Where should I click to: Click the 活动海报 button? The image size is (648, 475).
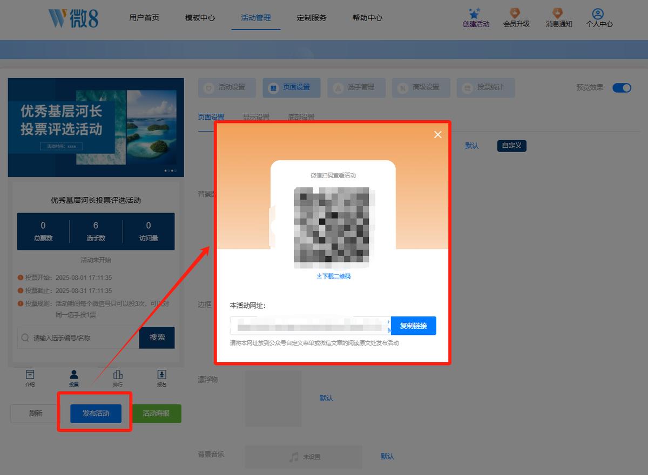(156, 414)
